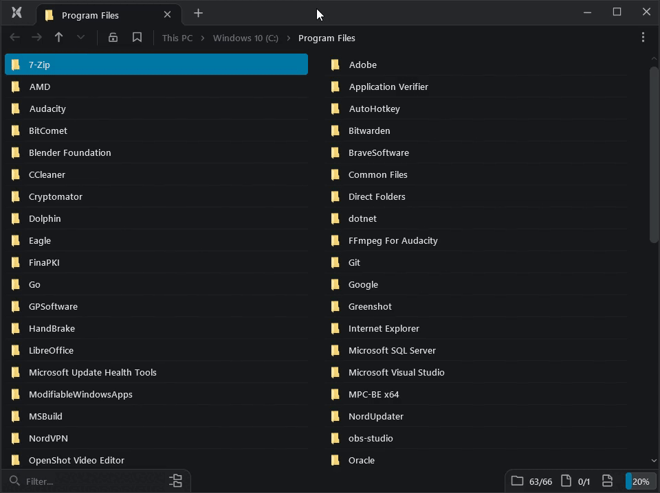This screenshot has width=660, height=493.
Task: Click This PC in breadcrumb
Action: 177,38
